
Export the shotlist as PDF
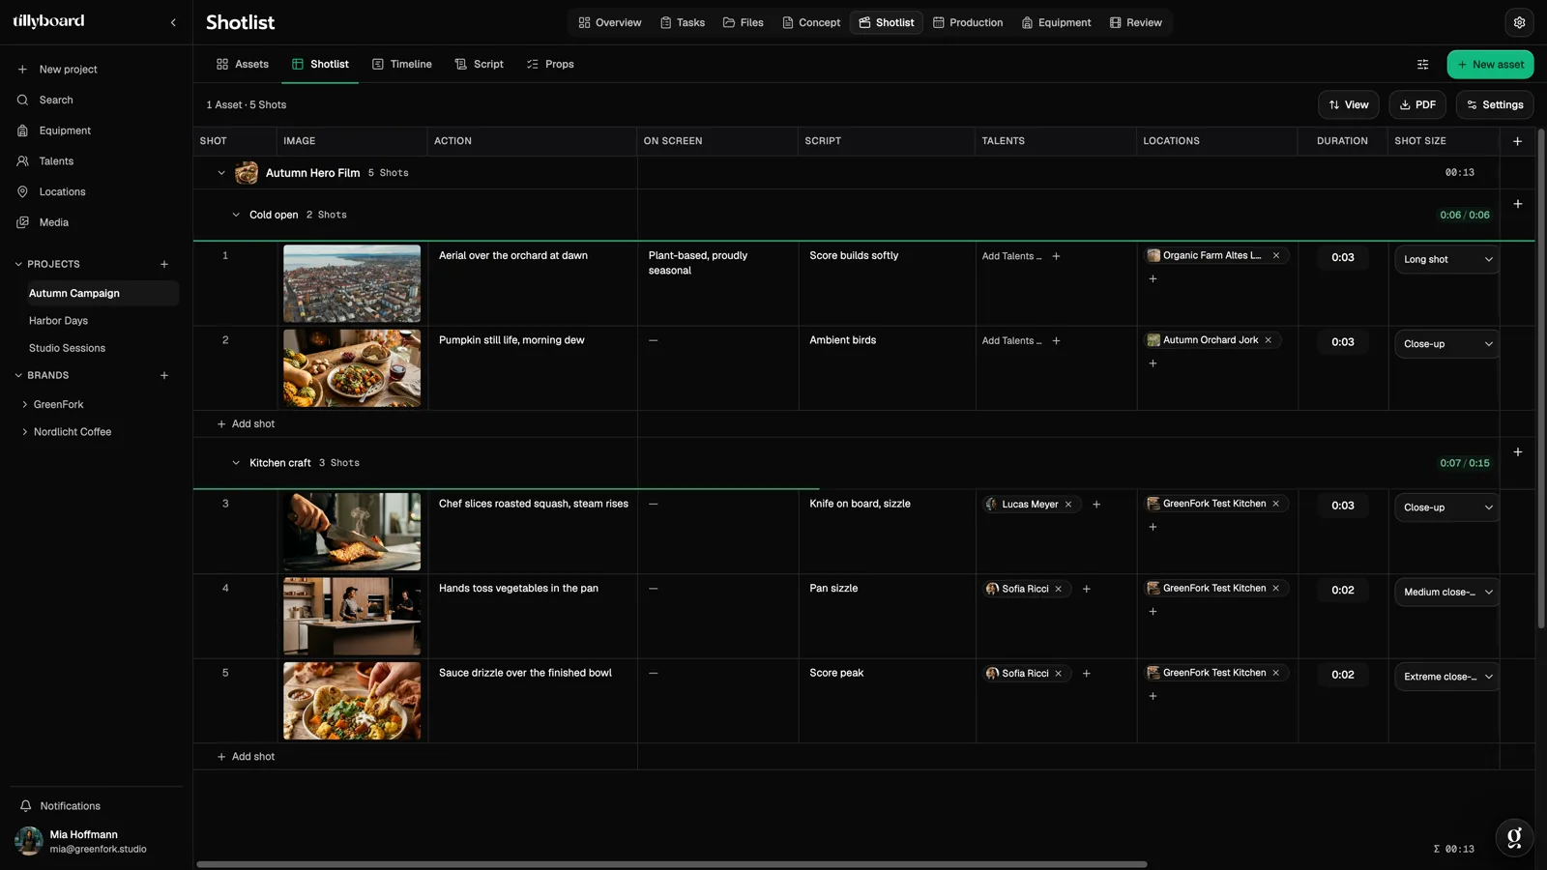(1417, 104)
